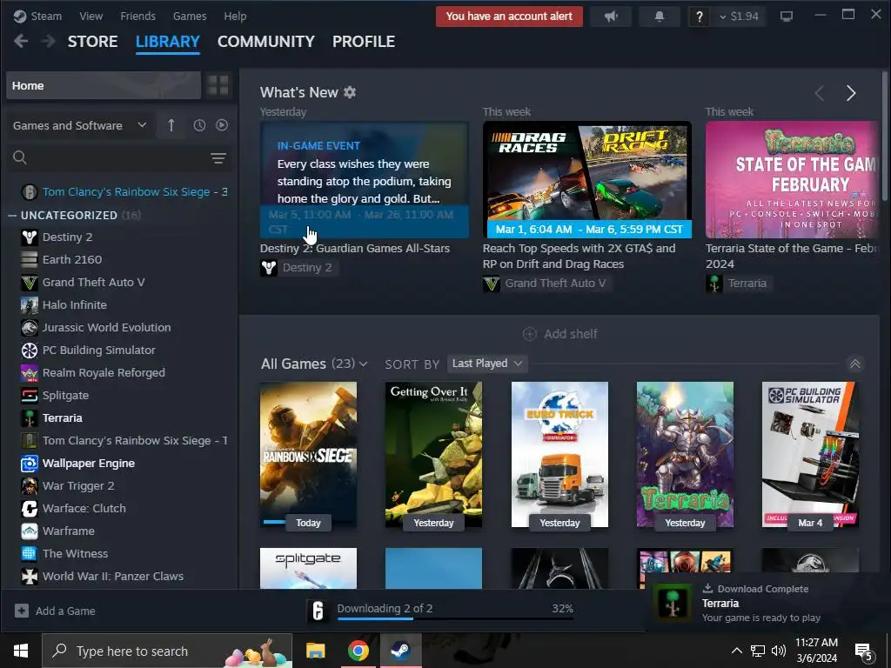This screenshot has height=668, width=891.
Task: Click the forward navigation arrow
Action: [x=49, y=42]
